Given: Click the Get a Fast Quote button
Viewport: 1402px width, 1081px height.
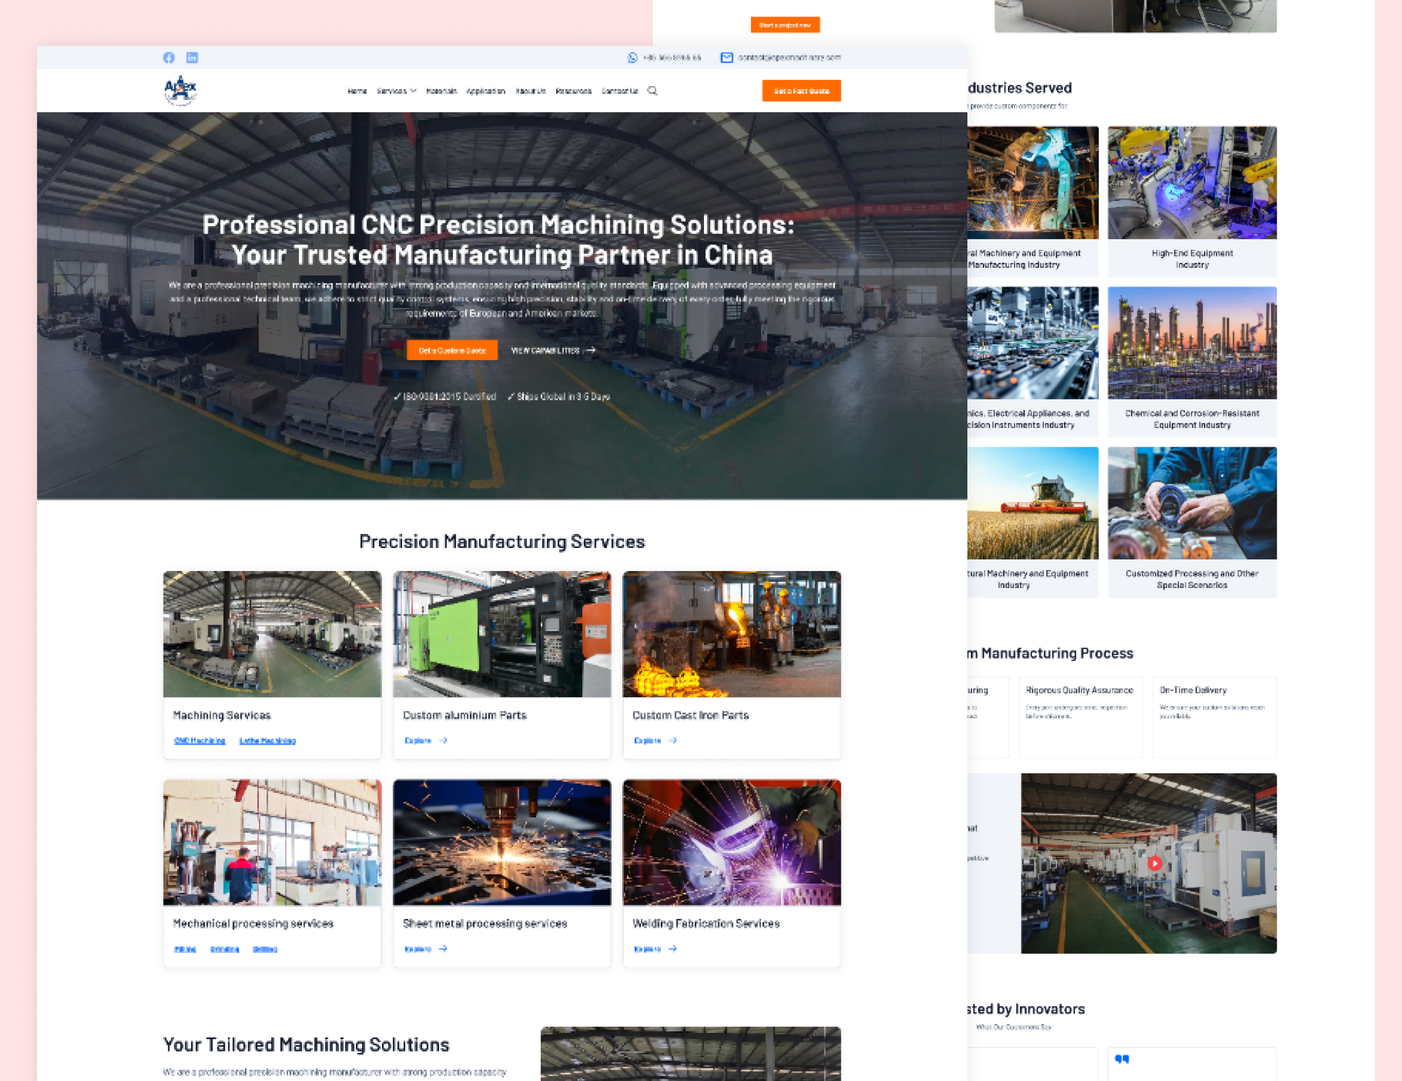Looking at the screenshot, I should [x=801, y=91].
